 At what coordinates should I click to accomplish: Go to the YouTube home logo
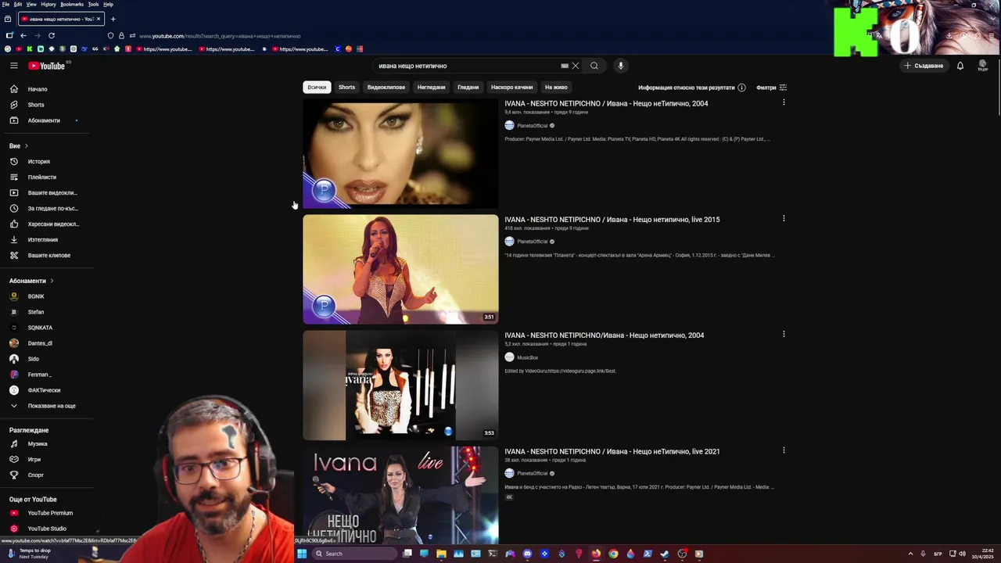coord(47,66)
